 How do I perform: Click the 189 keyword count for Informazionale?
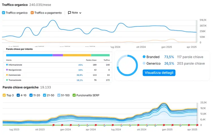(95, 65)
